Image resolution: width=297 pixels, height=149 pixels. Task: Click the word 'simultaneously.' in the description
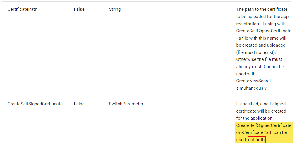pos(252,88)
